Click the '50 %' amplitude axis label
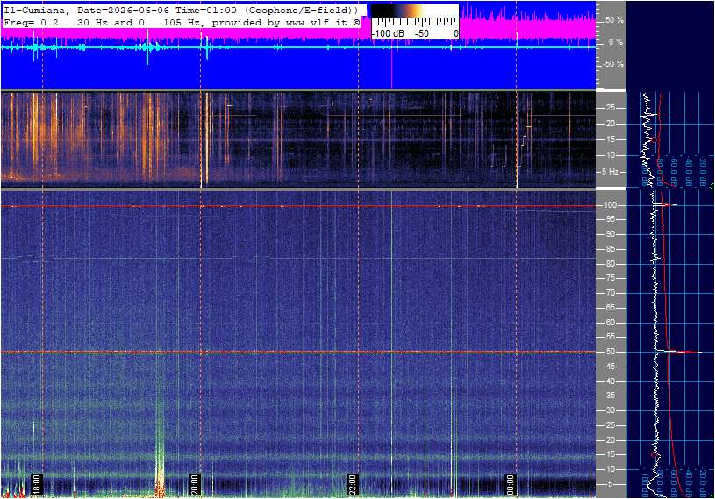The height and width of the screenshot is (499, 715). (614, 20)
